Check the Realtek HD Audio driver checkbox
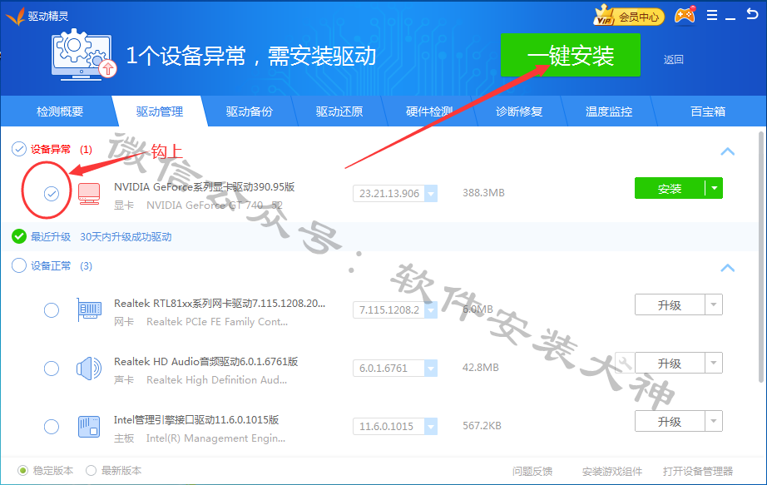Screen dimensions: 767x485 click(52, 368)
